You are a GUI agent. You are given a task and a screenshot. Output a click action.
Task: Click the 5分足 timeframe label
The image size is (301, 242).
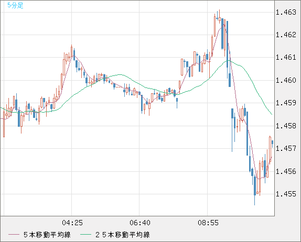[x=15, y=5]
